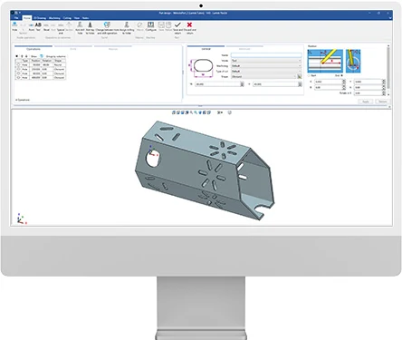Select the General properties tab
Image resolution: width=402 pixels, height=340 pixels.
pos(206,49)
